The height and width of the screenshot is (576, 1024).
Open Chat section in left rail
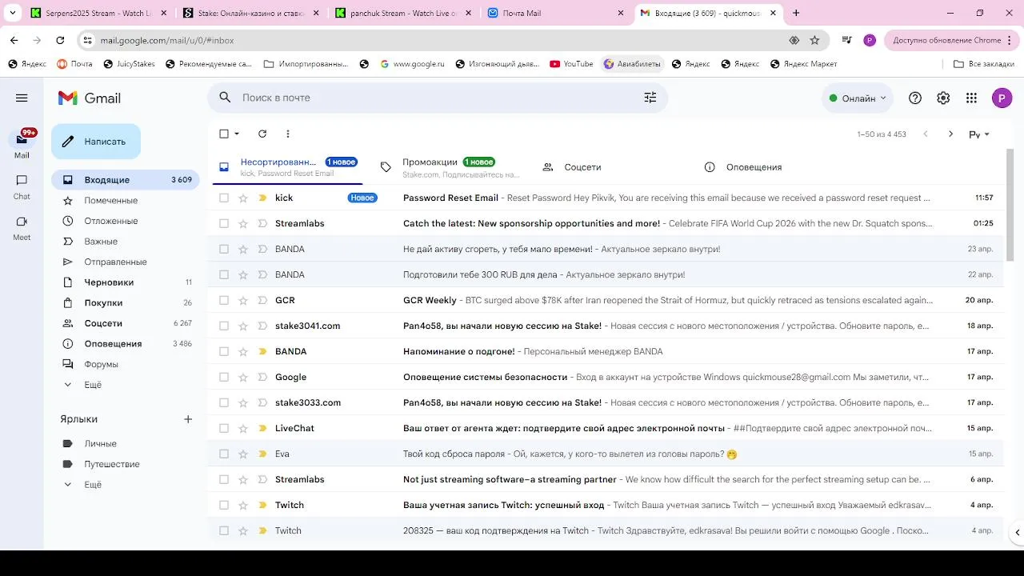(22, 186)
